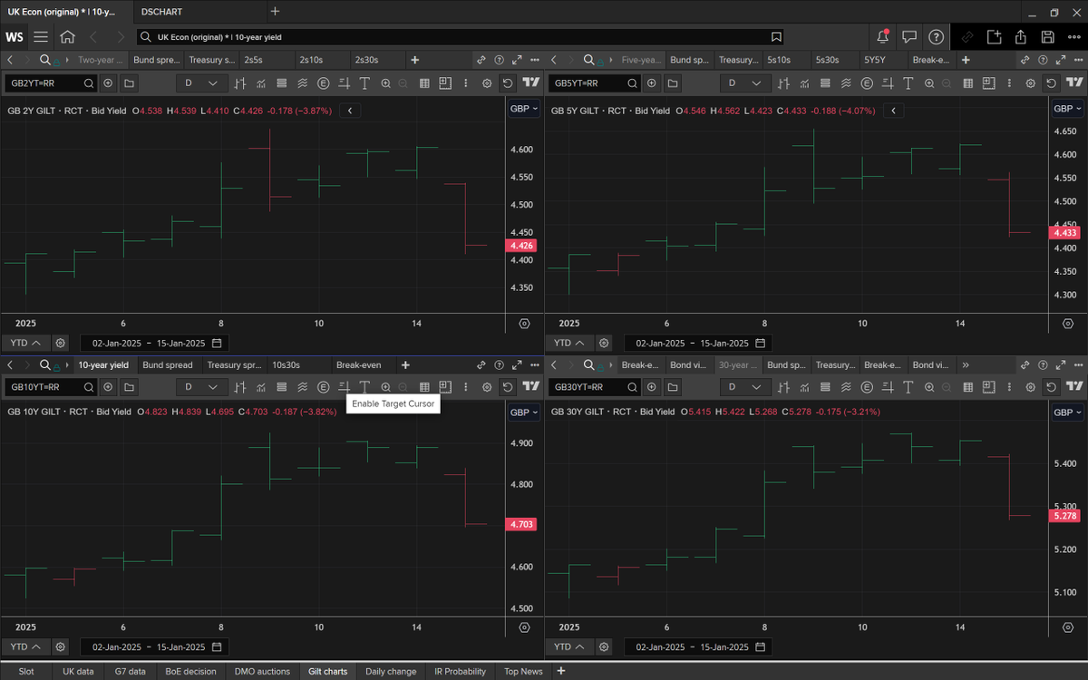This screenshot has height=680, width=1088.
Task: Zoom in on the 30Y gilt chart
Action: (x=928, y=387)
